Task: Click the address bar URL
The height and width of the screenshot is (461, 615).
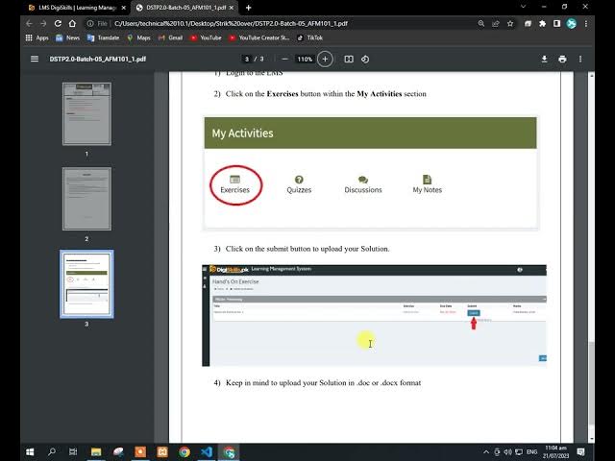Action: 231,23
